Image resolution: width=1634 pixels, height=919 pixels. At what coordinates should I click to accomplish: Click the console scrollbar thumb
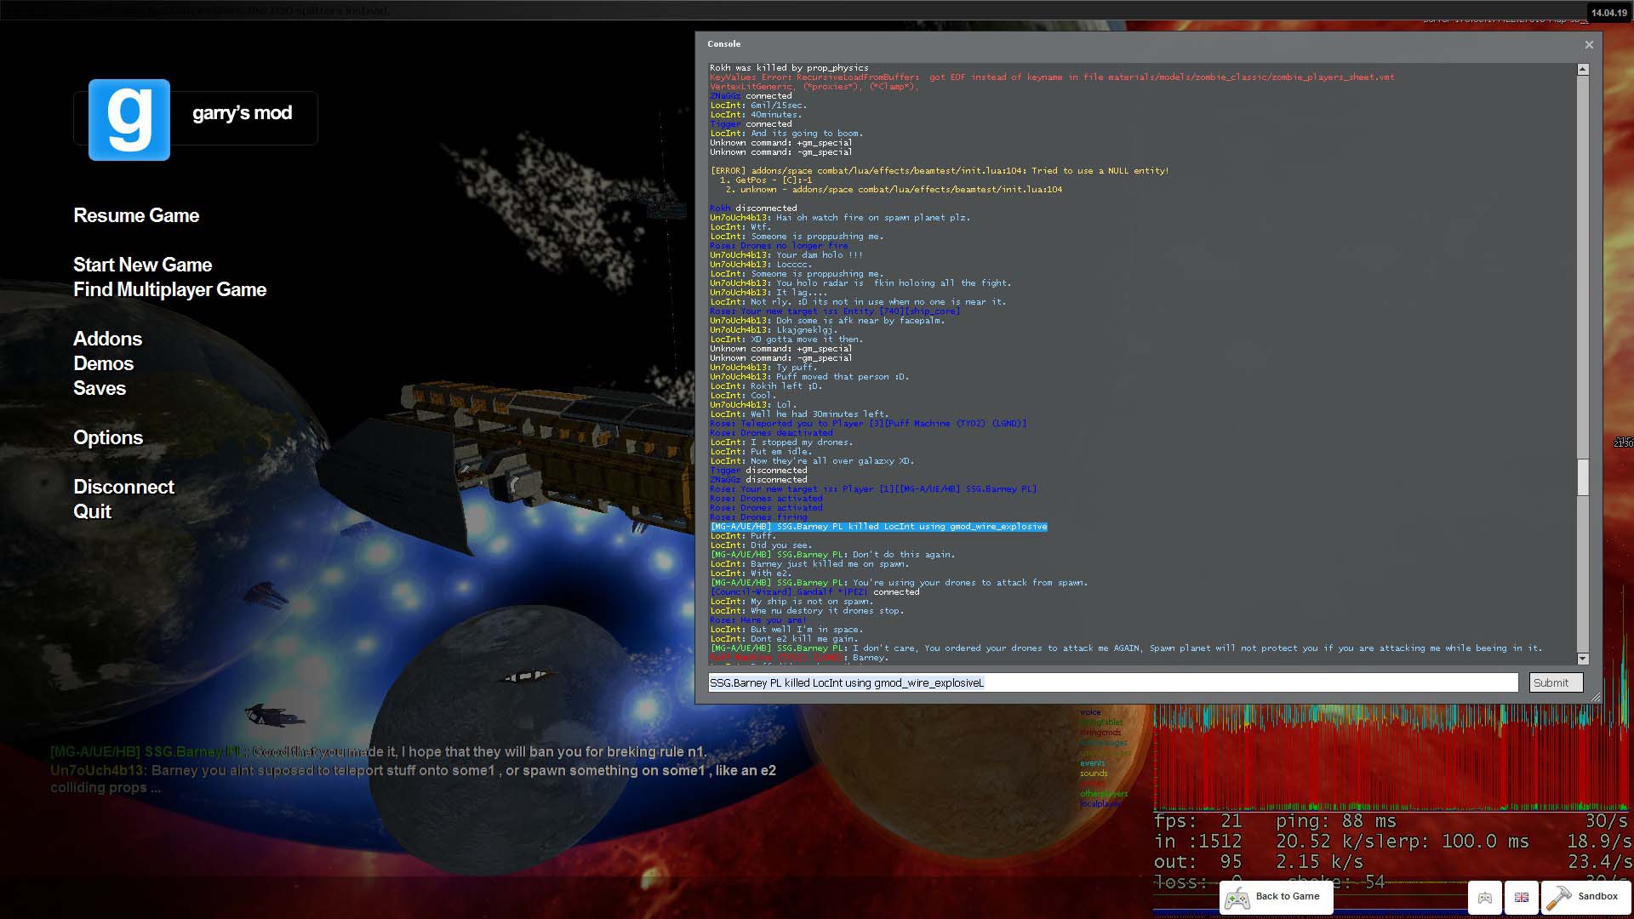pyautogui.click(x=1583, y=477)
